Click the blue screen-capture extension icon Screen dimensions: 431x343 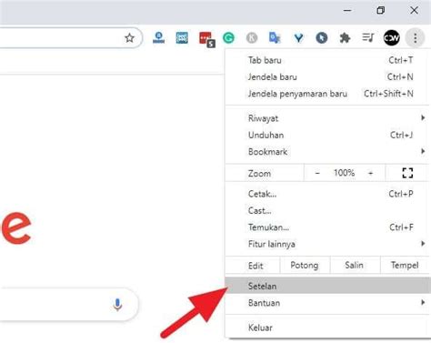point(182,38)
